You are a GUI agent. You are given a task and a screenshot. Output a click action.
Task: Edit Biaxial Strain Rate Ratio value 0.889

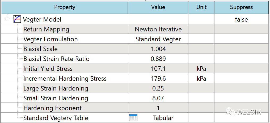158,59
